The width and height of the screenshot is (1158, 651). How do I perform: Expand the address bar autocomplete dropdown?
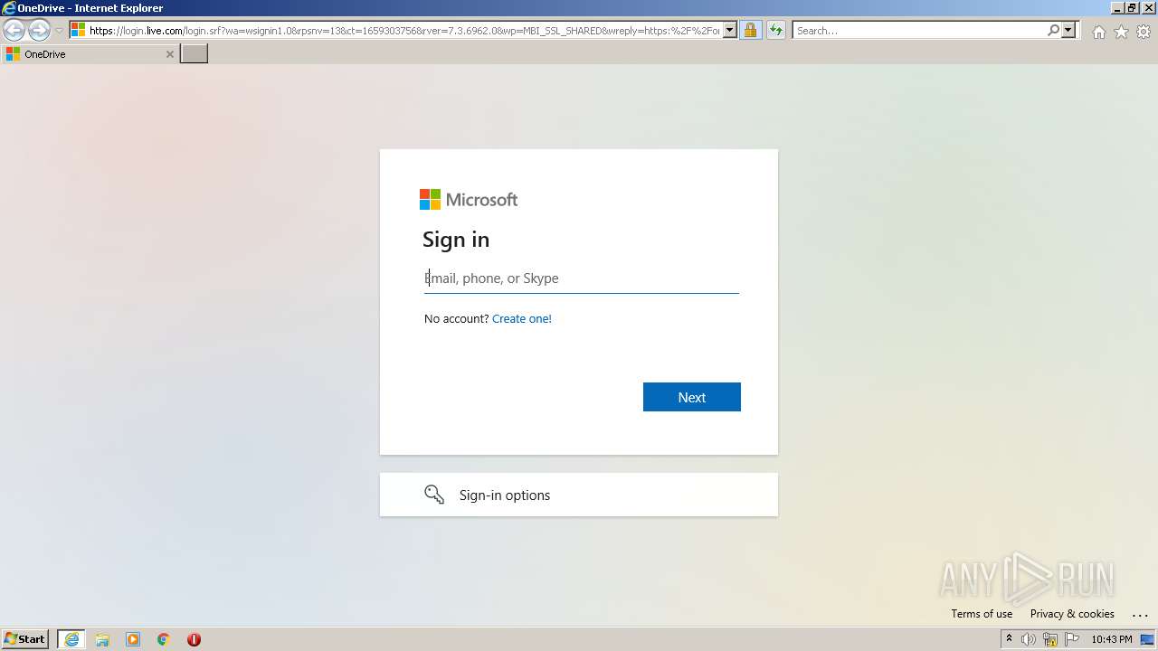[x=730, y=31]
